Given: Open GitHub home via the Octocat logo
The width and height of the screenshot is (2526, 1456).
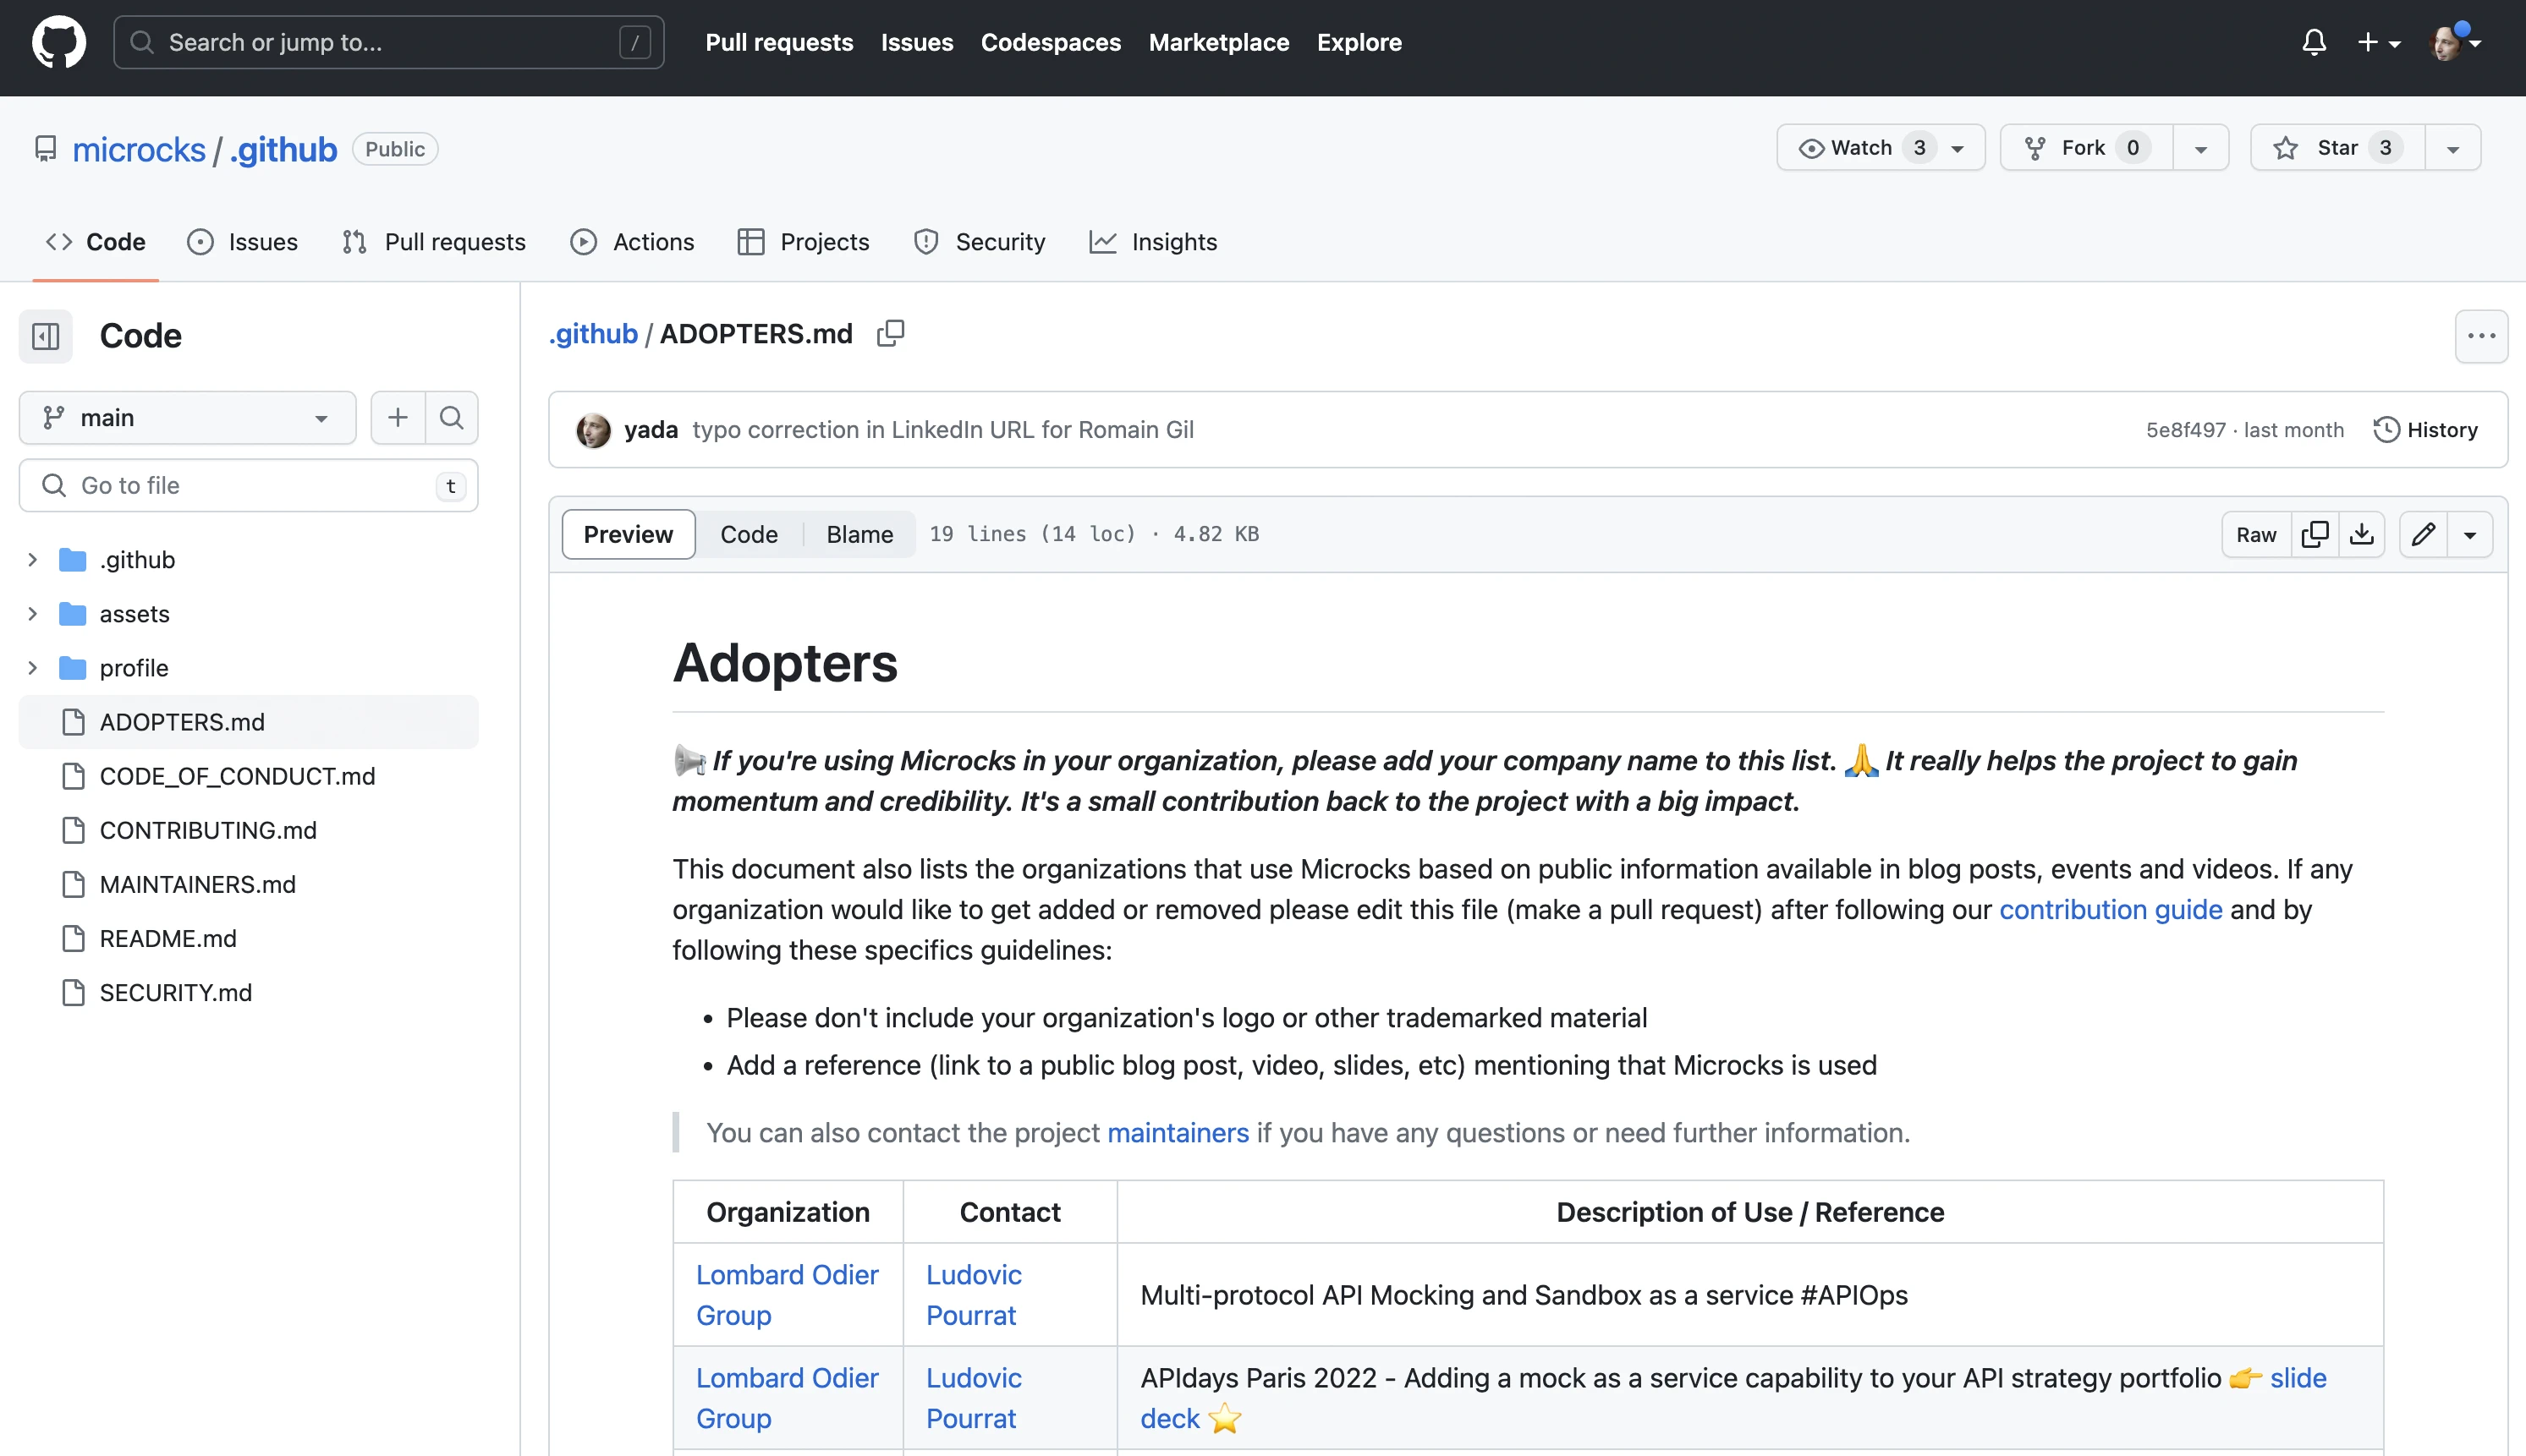Looking at the screenshot, I should coord(59,41).
